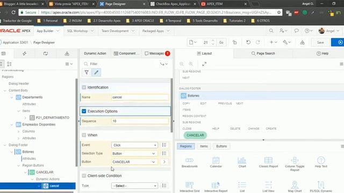This screenshot has height=193, width=344.
Task: Edit the Sequence field value 10
Action: [x=140, y=121]
